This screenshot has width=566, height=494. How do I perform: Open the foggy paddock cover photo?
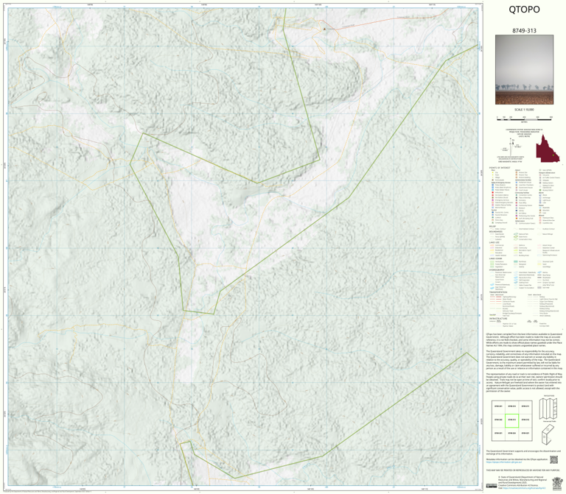(x=524, y=70)
